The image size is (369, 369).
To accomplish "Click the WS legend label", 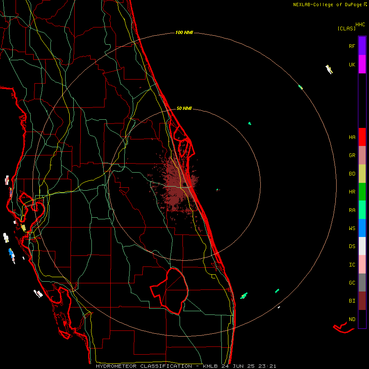I will [352, 228].
